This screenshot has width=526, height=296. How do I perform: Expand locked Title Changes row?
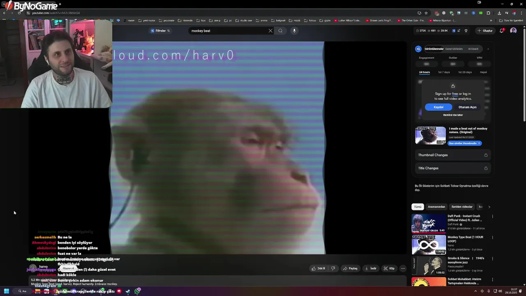tap(453, 168)
